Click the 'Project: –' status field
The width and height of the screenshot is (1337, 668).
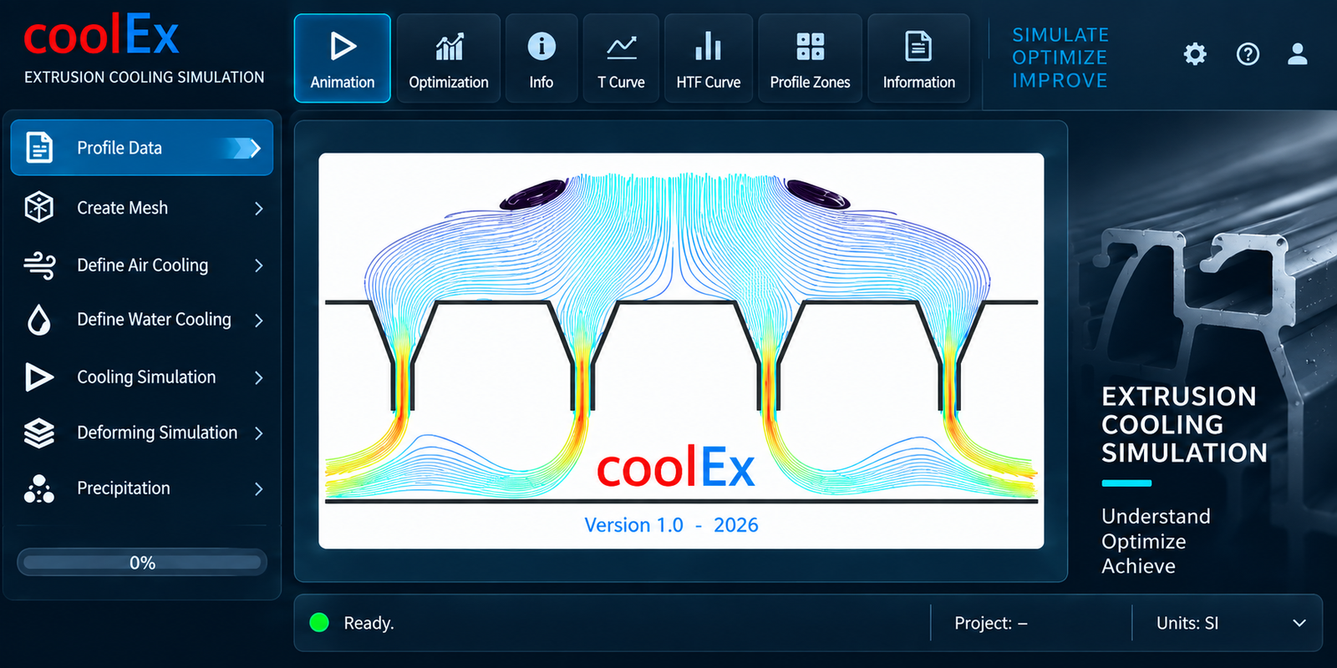pyautogui.click(x=991, y=623)
